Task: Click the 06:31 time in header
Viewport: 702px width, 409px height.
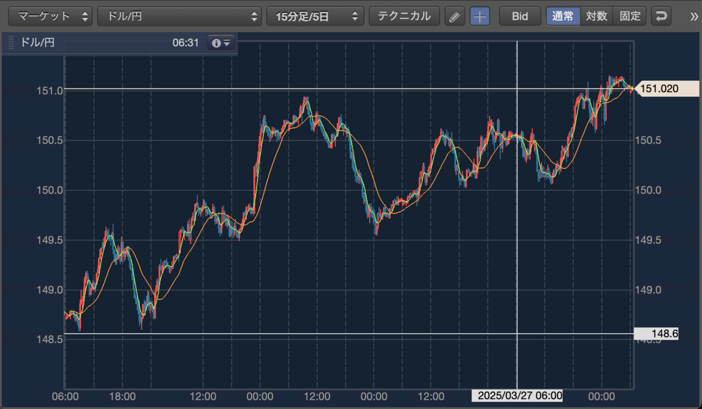Action: (x=186, y=43)
